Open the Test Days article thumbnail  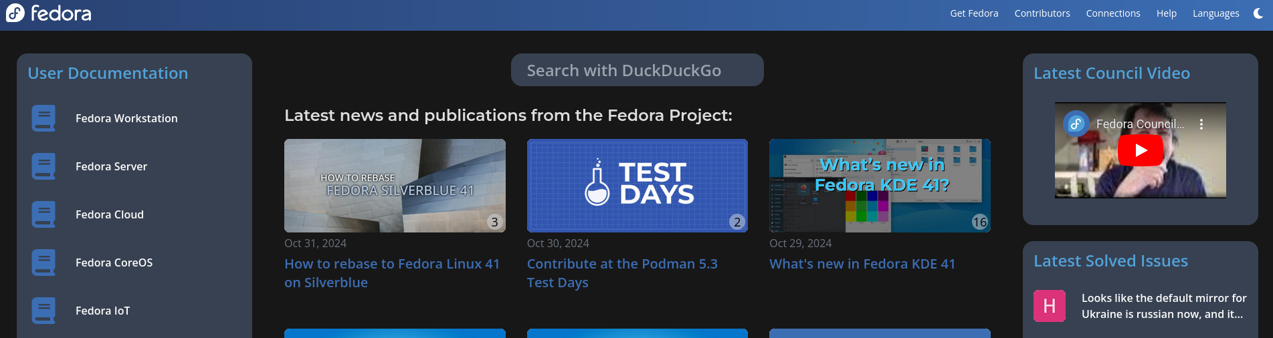[x=637, y=186]
